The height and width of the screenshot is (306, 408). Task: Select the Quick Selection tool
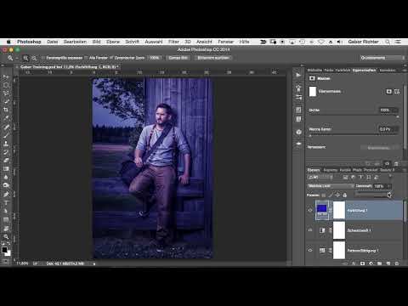pyautogui.click(x=6, y=101)
